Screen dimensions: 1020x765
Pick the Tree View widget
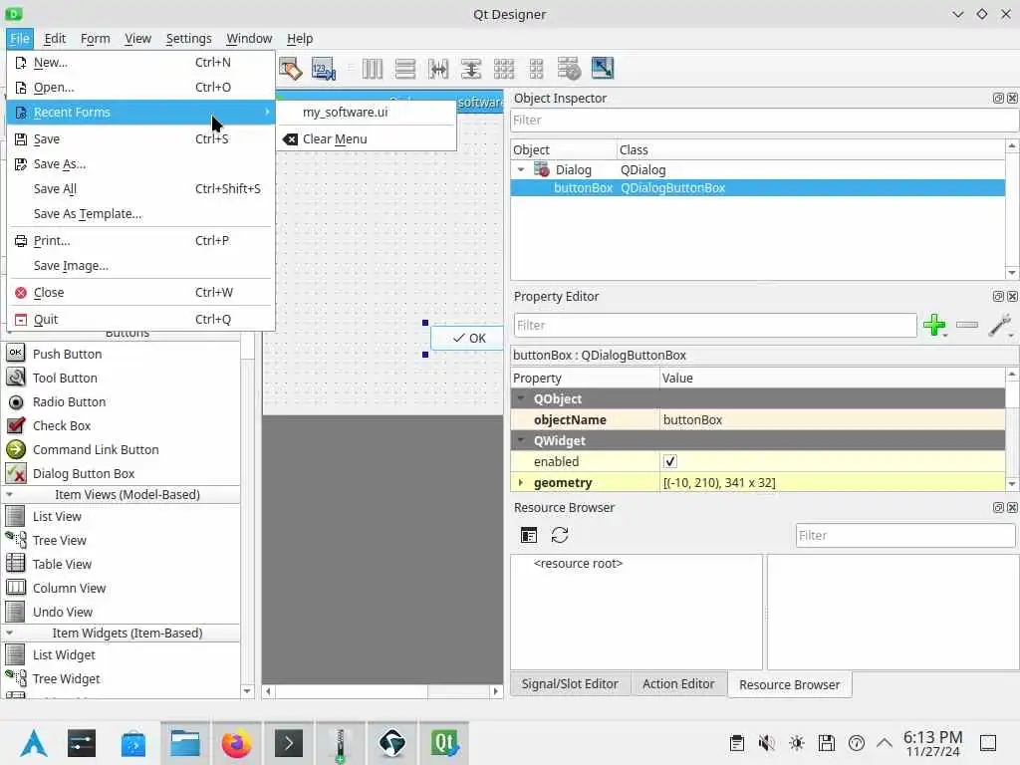(x=59, y=541)
